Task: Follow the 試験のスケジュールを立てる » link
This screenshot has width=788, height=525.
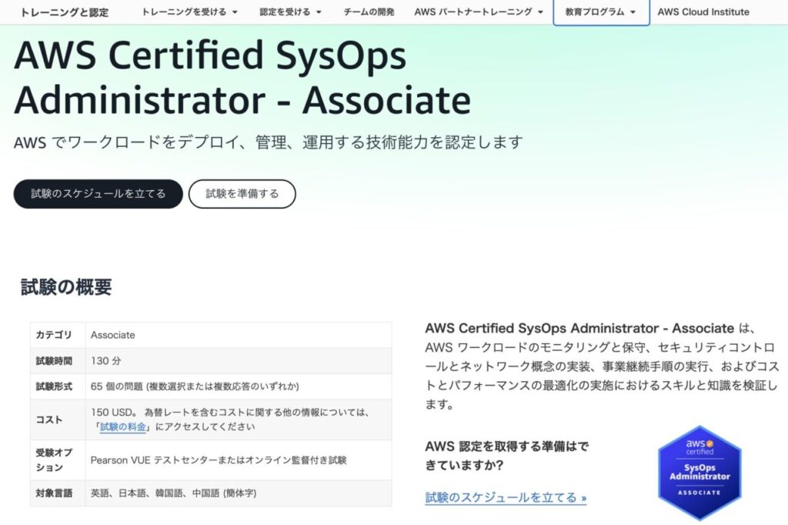Action: click(506, 498)
